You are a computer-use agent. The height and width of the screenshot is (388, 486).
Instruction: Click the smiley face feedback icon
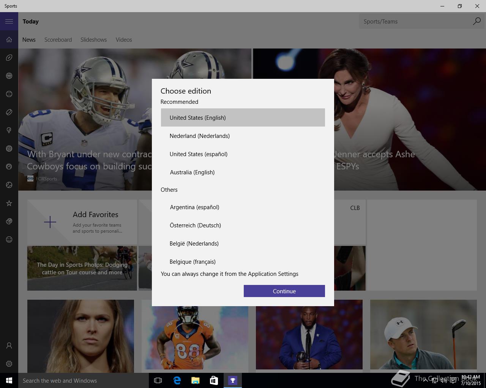tap(9, 239)
